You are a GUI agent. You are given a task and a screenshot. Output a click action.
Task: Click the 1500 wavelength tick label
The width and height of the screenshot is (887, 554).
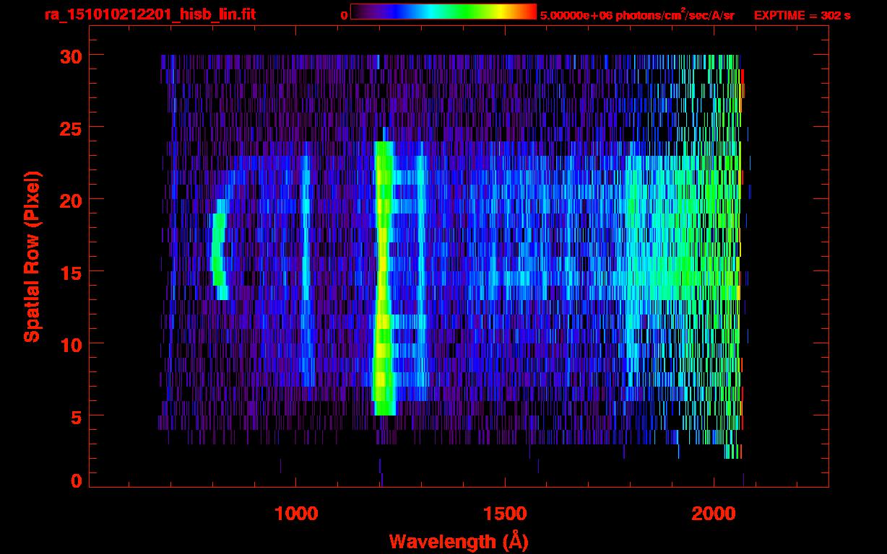point(505,514)
